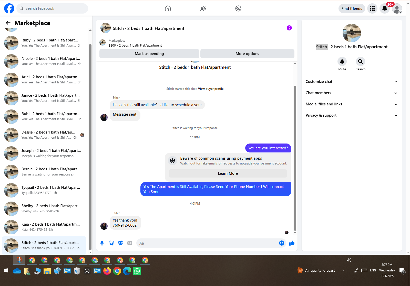Viewport: 410px width, 286px height.
Task: Record a voice clip with microphone
Action: click(102, 243)
